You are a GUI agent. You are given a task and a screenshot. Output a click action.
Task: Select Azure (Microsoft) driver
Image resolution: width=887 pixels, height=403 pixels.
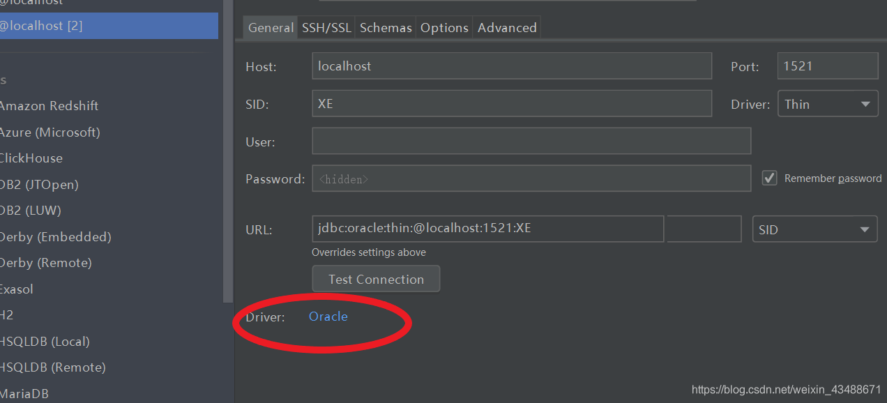(x=50, y=132)
